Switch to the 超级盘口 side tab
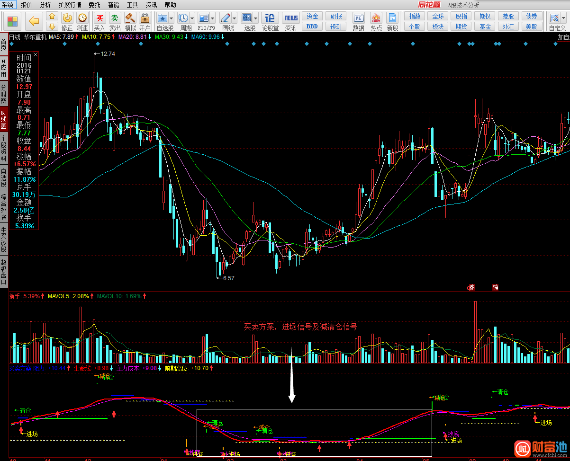 coord(4,272)
